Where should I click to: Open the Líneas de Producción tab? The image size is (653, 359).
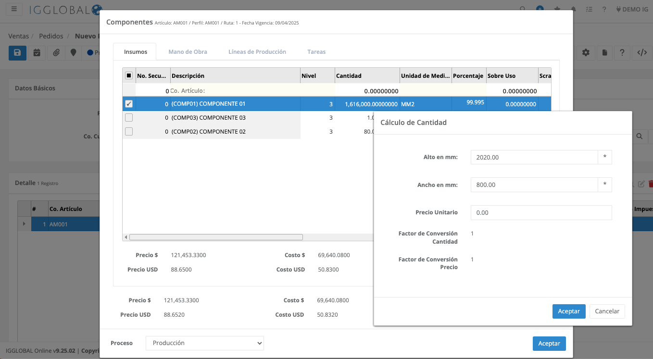[x=257, y=52]
